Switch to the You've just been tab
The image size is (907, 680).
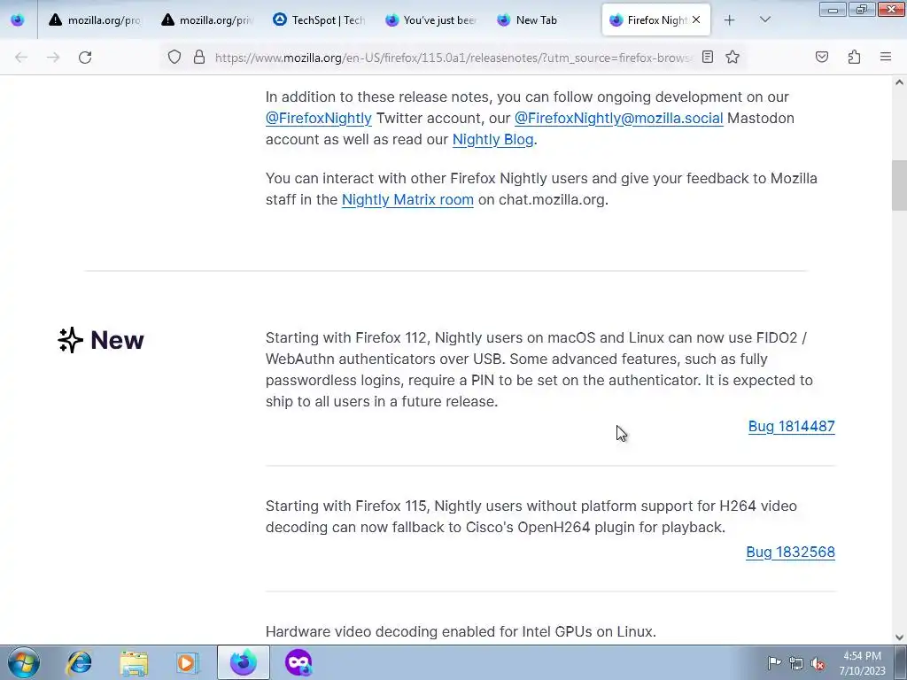tap(431, 19)
